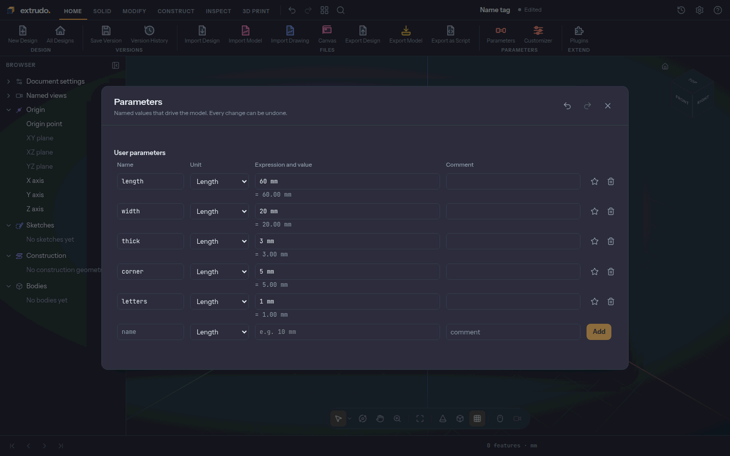This screenshot has height=456, width=730.
Task: Click the new parameter expression field
Action: [347, 332]
